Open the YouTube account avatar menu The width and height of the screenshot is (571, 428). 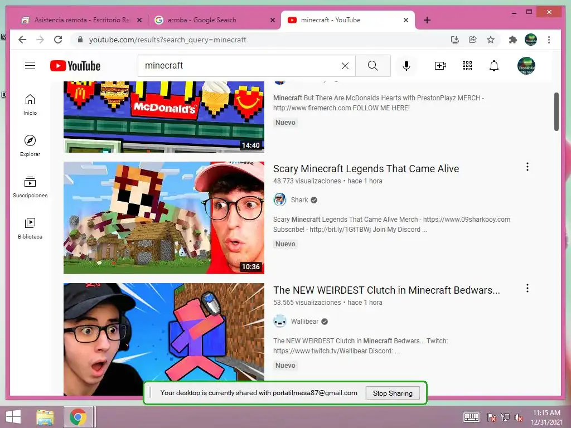click(526, 66)
